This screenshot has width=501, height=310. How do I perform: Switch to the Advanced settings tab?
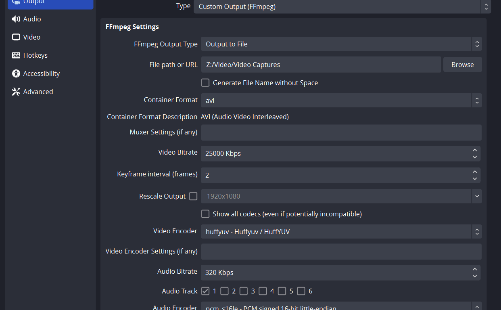pyautogui.click(x=38, y=92)
